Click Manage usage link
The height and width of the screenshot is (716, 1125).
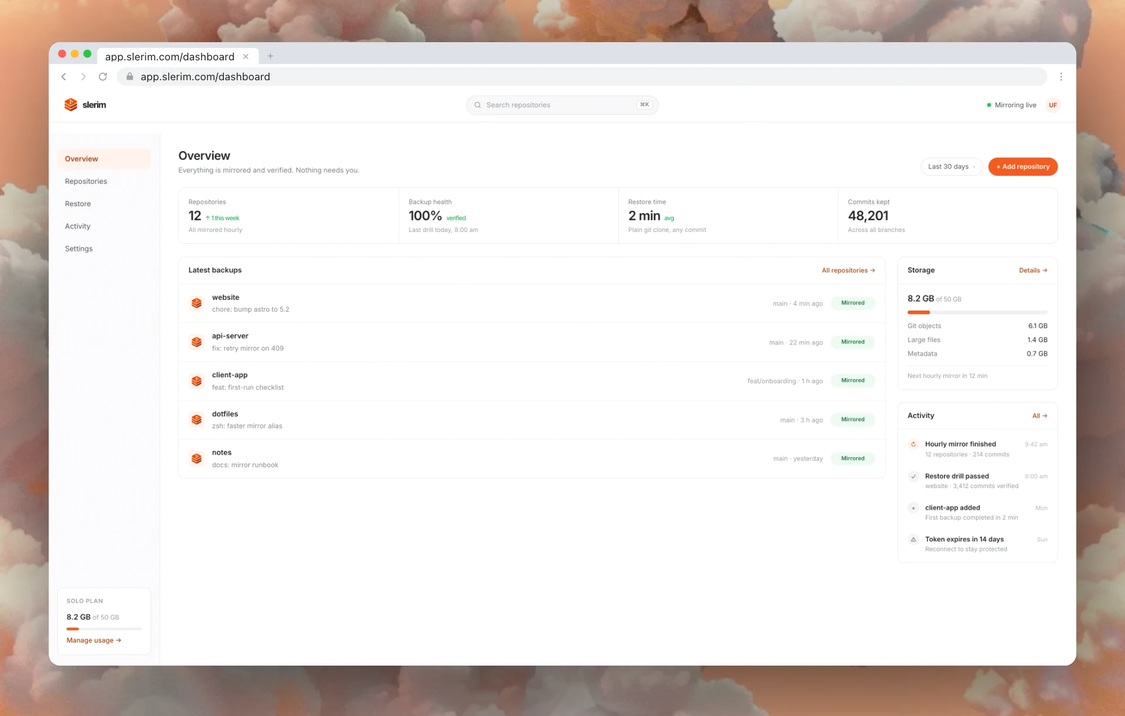[94, 640]
